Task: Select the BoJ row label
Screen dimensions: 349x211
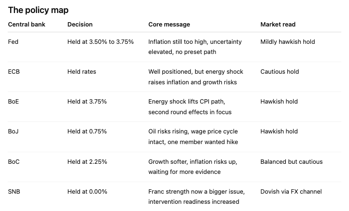Action: pyautogui.click(x=14, y=132)
